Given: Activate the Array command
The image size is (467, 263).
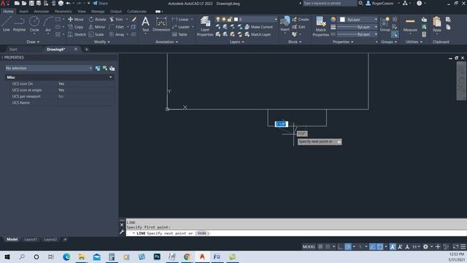Looking at the screenshot, I should tap(117, 34).
